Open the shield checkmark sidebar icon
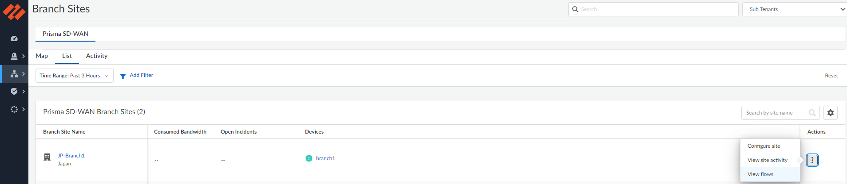Viewport: 847px width, 184px height. (x=14, y=91)
